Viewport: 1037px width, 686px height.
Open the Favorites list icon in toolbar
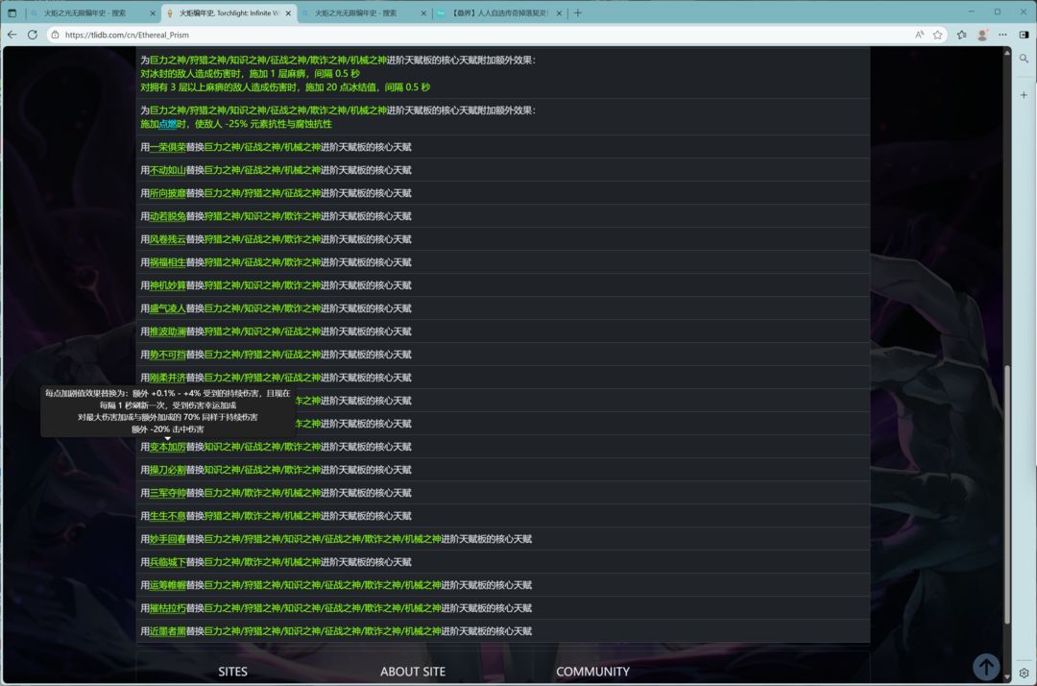tap(961, 35)
